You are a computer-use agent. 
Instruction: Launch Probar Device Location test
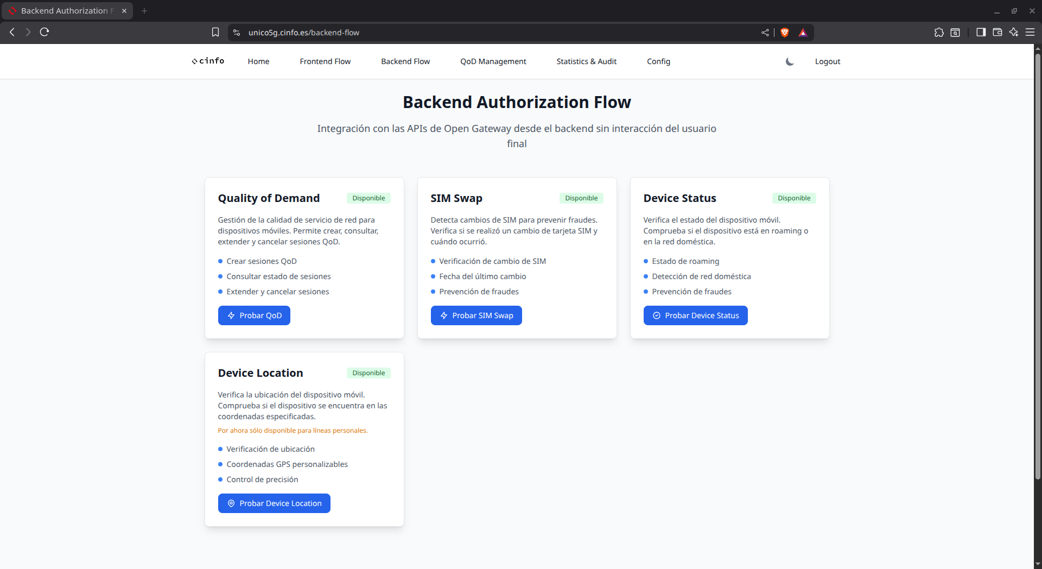[x=274, y=503]
